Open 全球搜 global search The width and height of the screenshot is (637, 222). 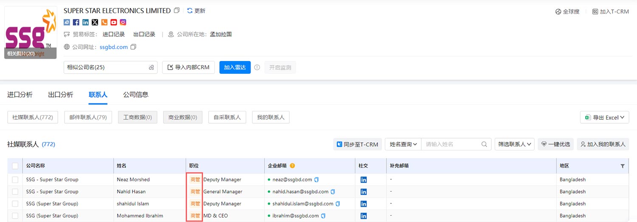coord(567,11)
